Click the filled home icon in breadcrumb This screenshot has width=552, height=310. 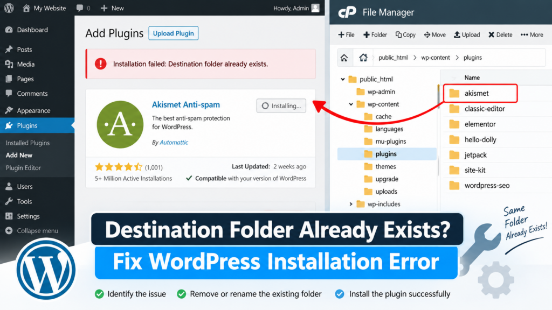[344, 58]
